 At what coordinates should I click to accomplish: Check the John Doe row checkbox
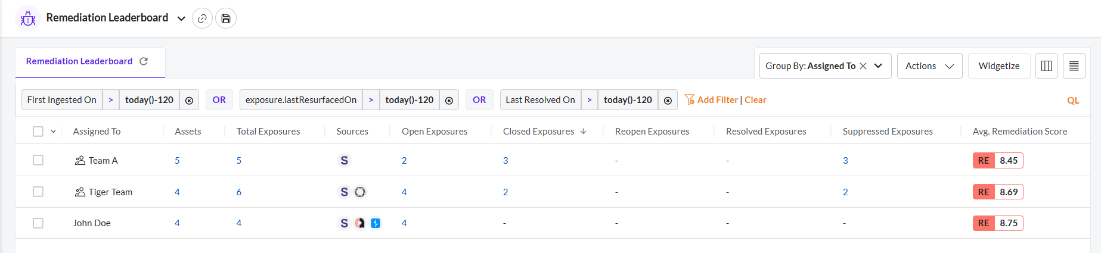pyautogui.click(x=38, y=223)
